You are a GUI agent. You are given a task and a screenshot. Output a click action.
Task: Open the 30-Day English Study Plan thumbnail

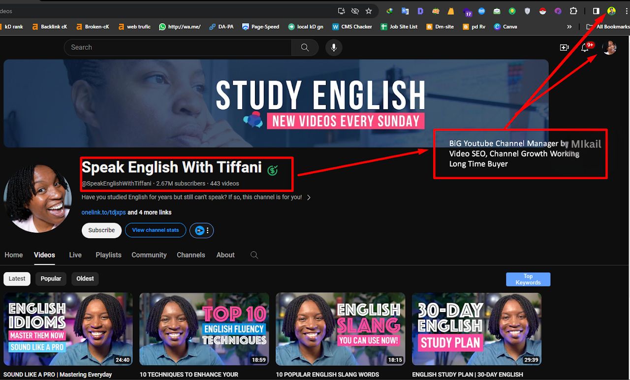[476, 329]
